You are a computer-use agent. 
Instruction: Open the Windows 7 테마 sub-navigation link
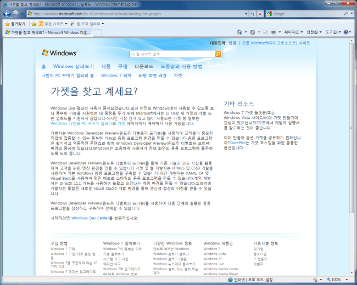tap(116, 76)
